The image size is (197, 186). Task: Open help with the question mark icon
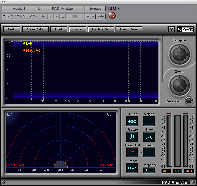click(171, 29)
